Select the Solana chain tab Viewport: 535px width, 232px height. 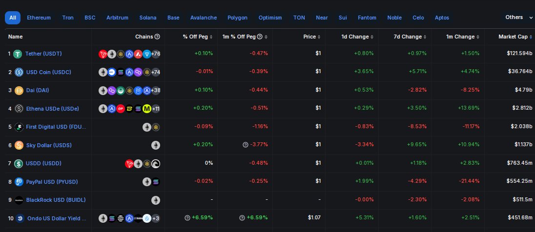tap(148, 18)
